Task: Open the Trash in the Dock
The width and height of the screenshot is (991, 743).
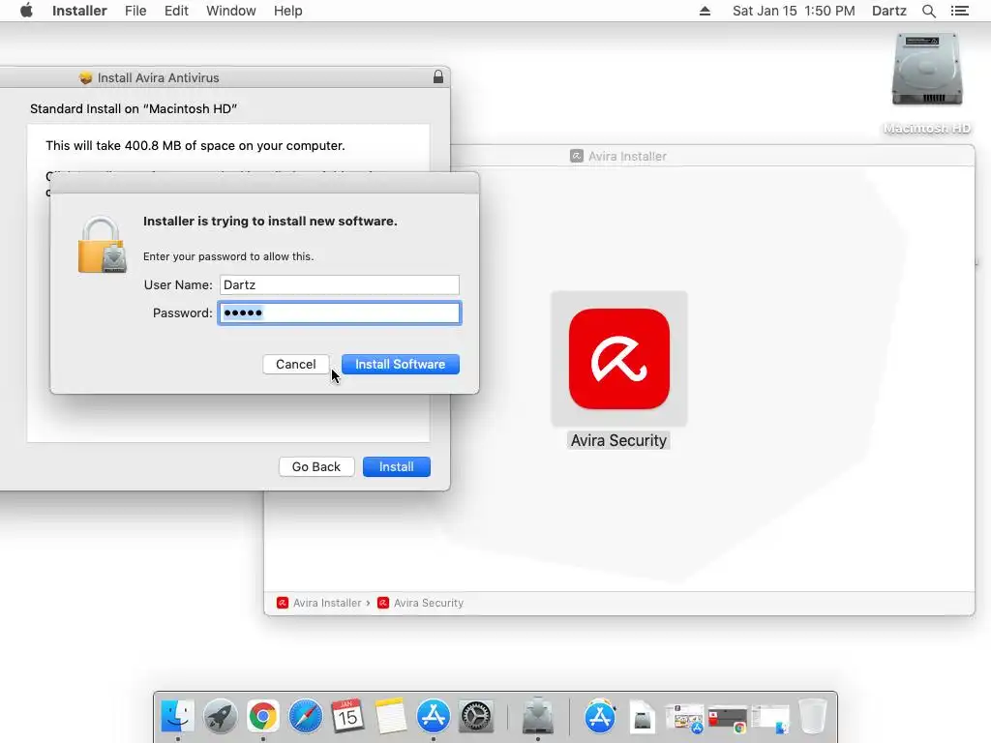Action: tap(813, 716)
